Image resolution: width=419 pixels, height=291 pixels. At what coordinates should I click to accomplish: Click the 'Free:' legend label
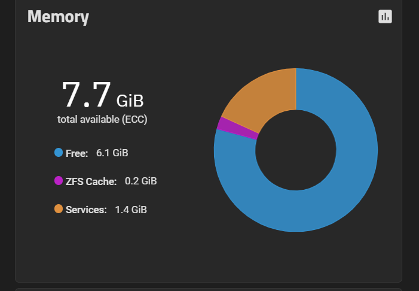coord(77,153)
